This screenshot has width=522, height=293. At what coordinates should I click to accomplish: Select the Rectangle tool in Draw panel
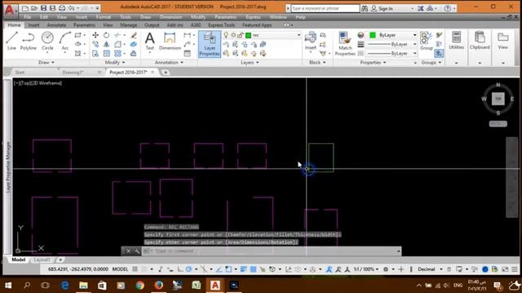[x=78, y=35]
